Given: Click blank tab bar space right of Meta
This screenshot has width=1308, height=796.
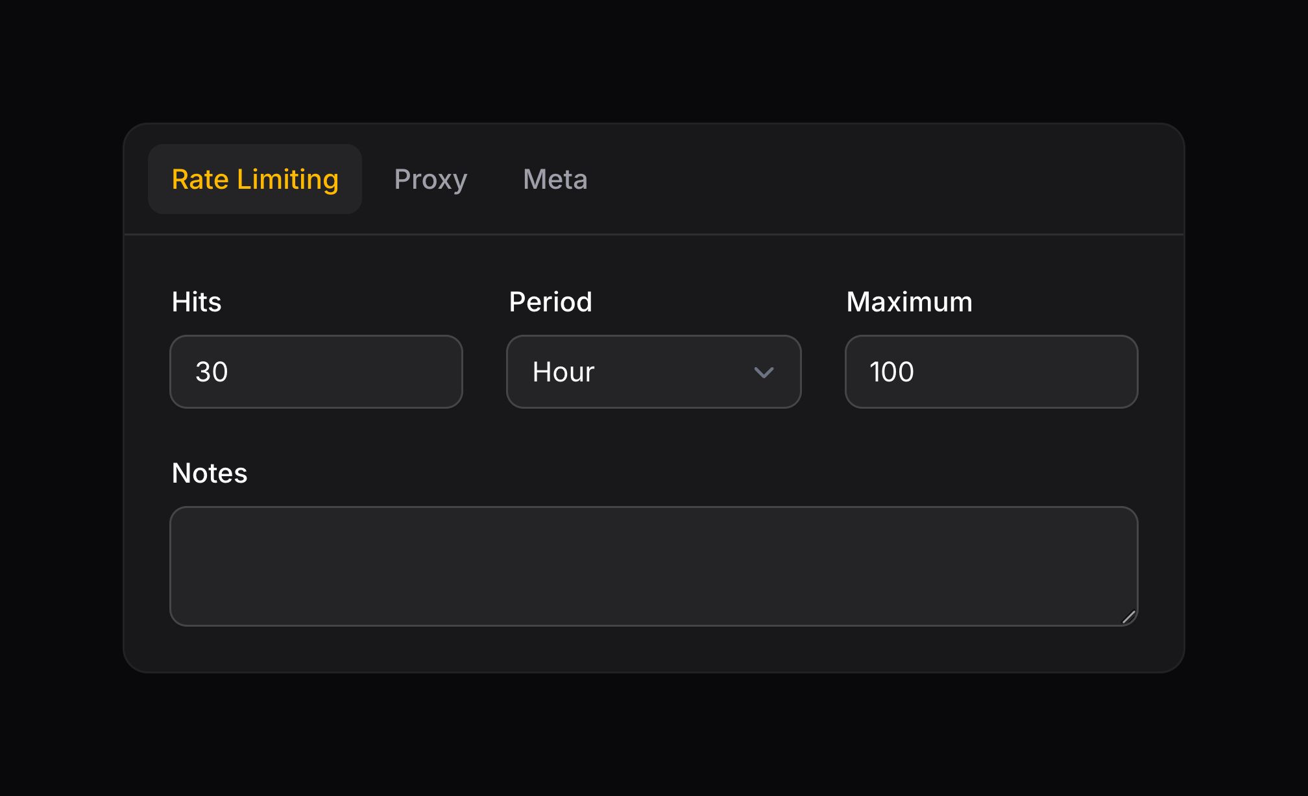Looking at the screenshot, I should point(876,179).
